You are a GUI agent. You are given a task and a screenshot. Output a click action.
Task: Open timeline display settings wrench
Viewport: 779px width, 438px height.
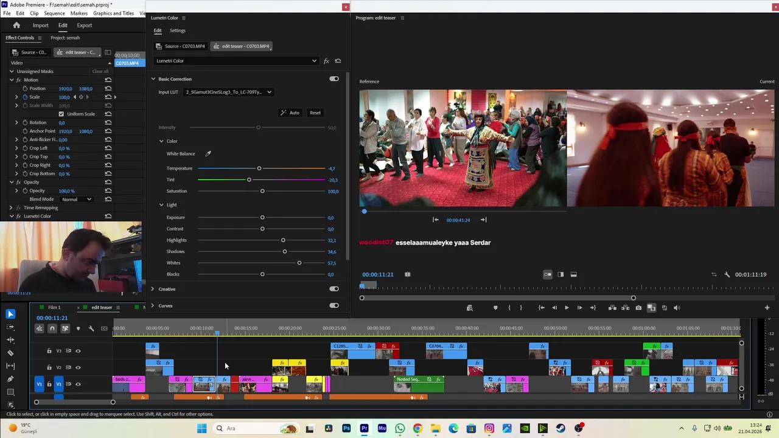(x=91, y=328)
